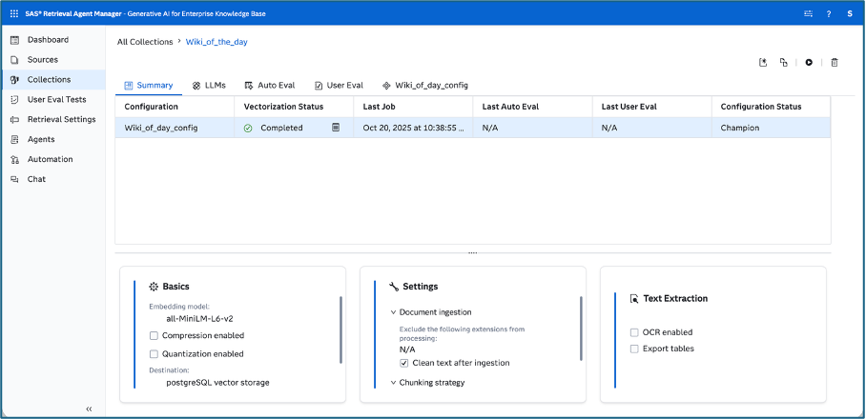
Task: Click the Completed status text
Action: pyautogui.click(x=281, y=128)
